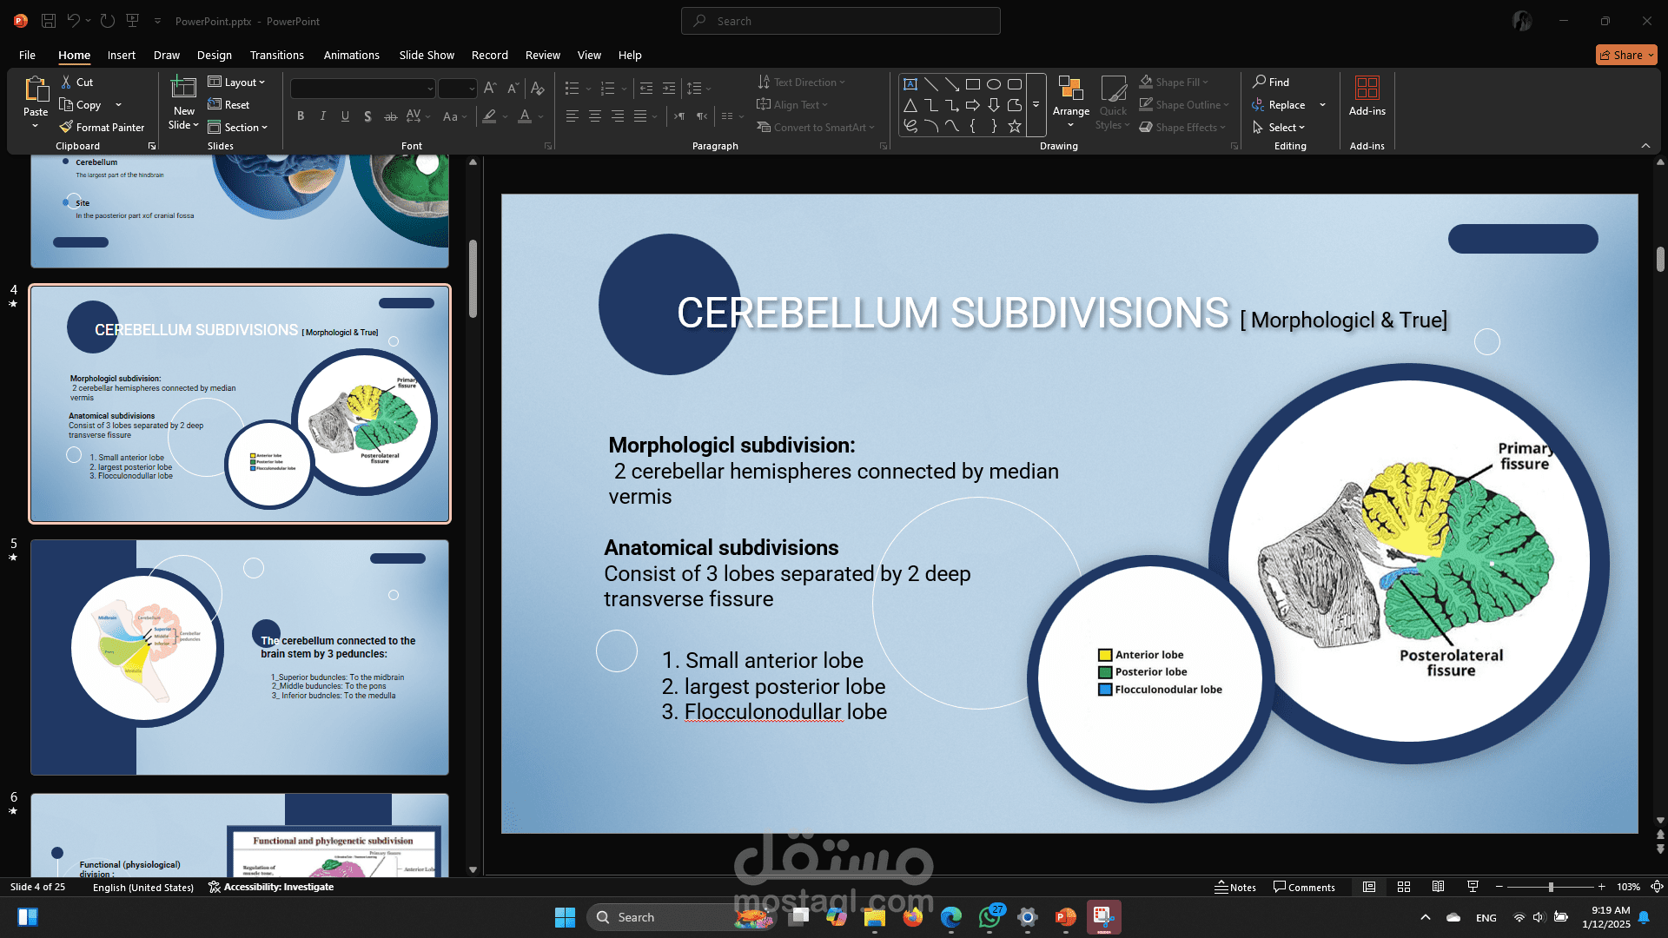The height and width of the screenshot is (938, 1668).
Task: Toggle Notes pane
Action: [x=1235, y=887]
